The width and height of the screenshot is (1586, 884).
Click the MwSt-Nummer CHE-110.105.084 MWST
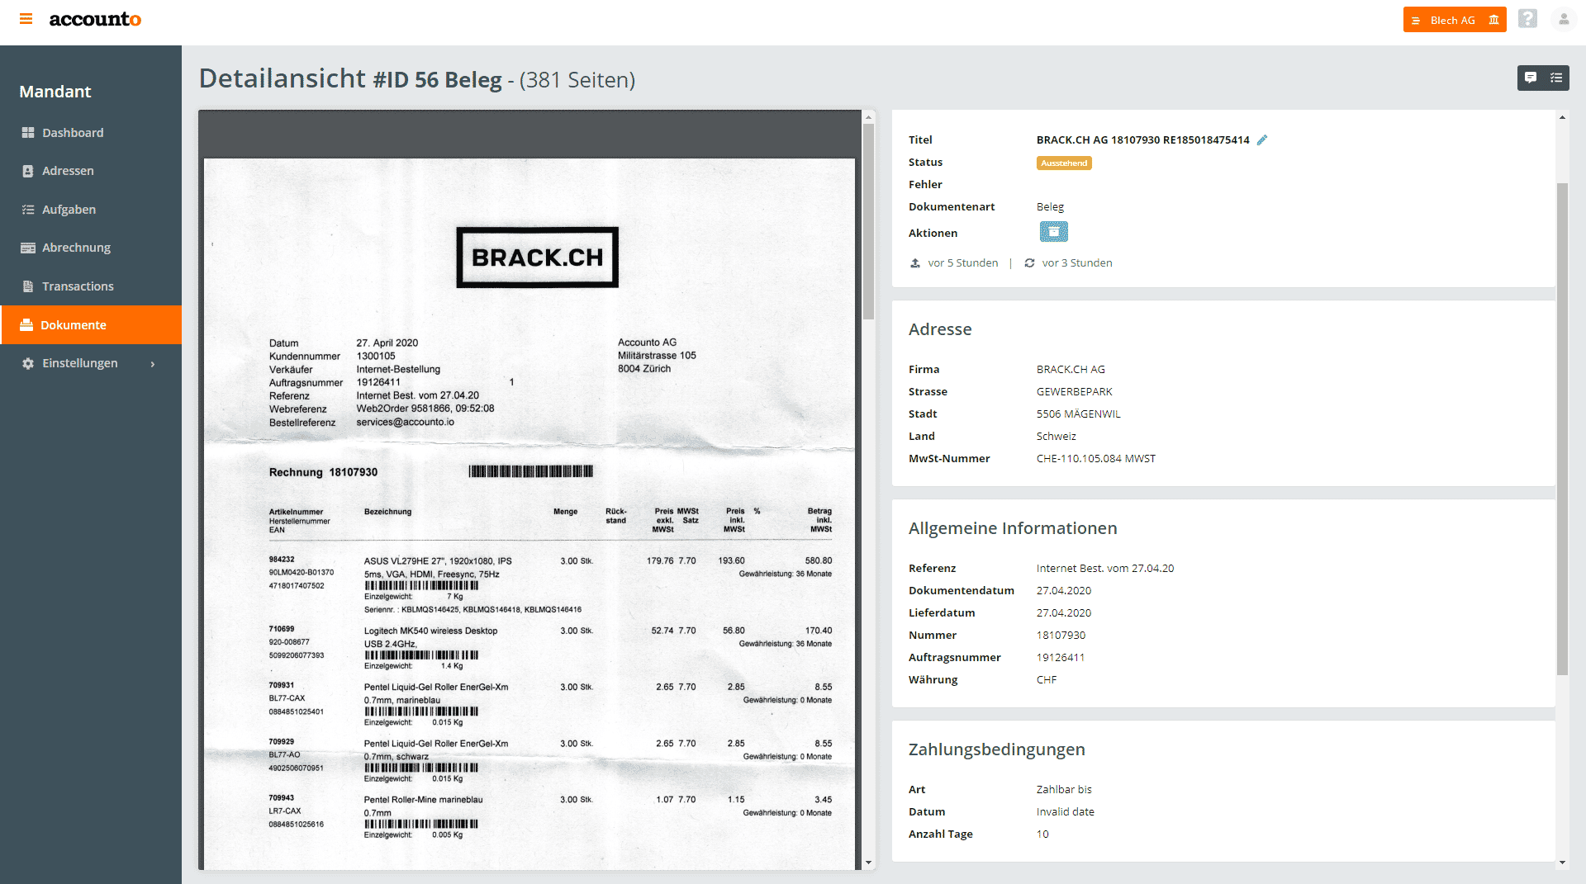click(x=1096, y=459)
